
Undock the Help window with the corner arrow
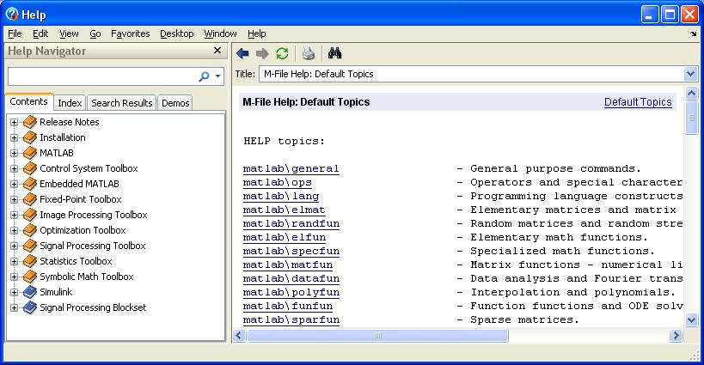point(693,33)
